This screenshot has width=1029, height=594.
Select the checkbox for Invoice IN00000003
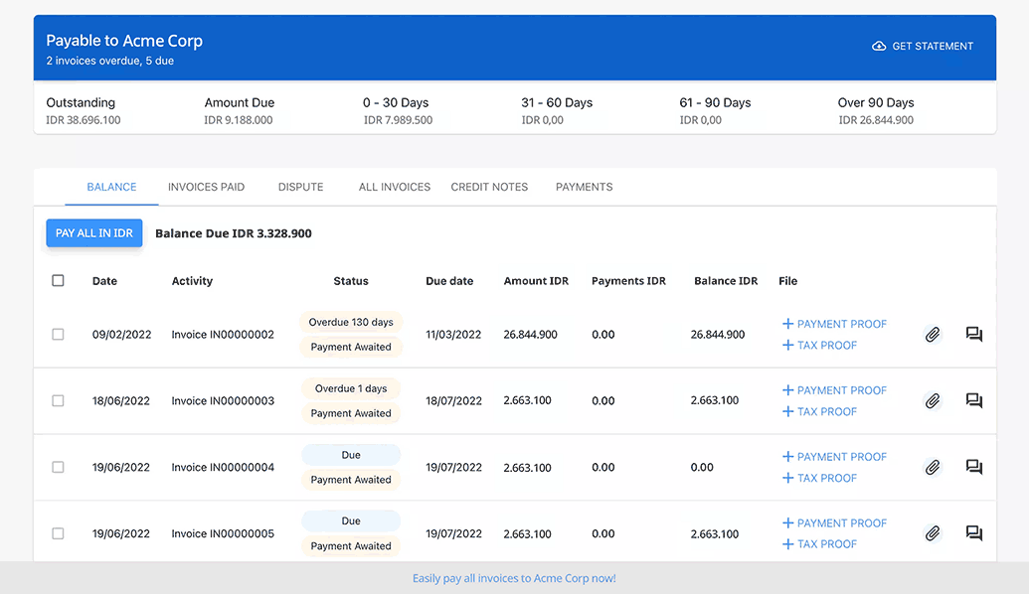(x=58, y=400)
